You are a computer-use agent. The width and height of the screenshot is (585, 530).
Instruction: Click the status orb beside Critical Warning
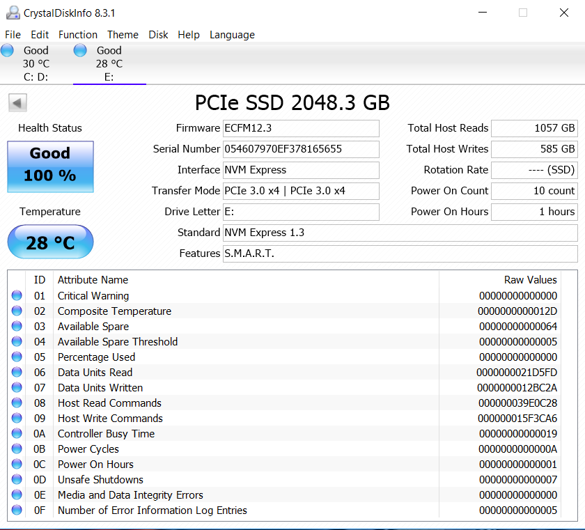pyautogui.click(x=17, y=296)
